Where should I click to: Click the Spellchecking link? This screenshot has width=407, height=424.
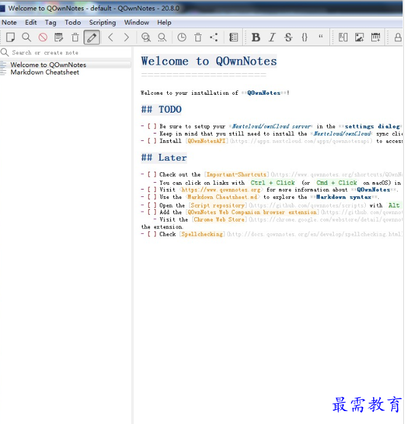click(202, 234)
